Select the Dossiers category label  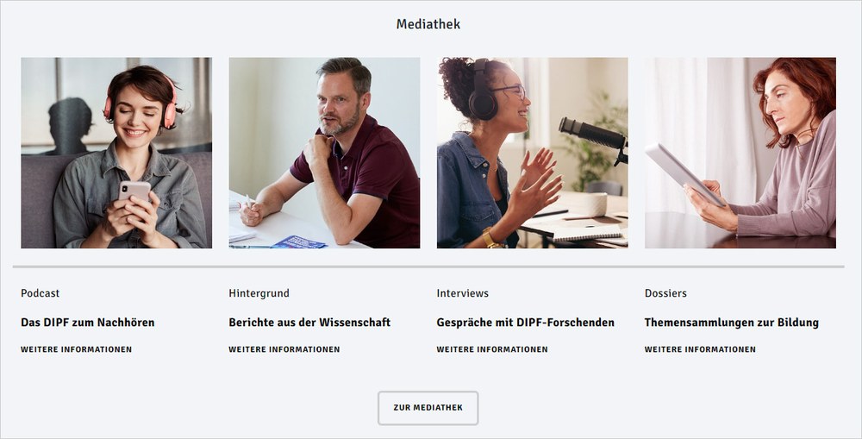click(x=665, y=293)
